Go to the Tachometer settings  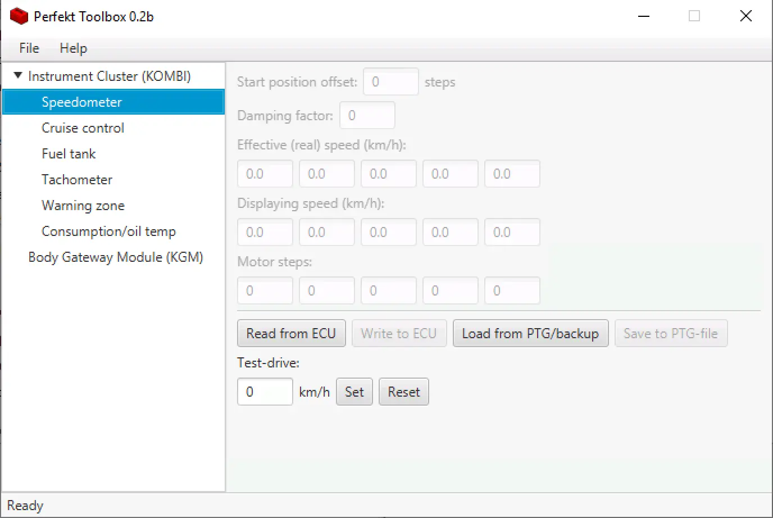(77, 180)
